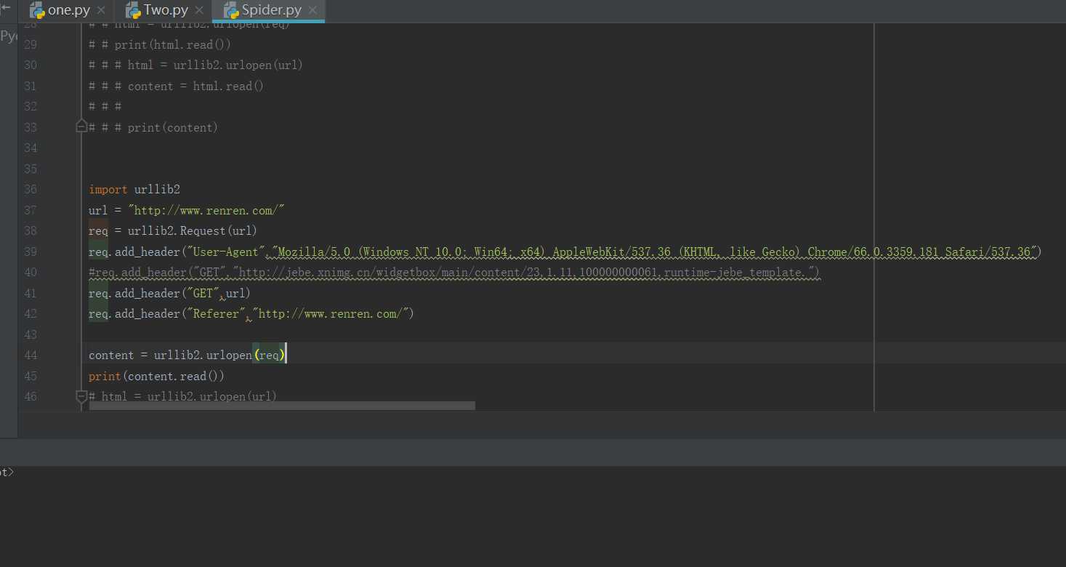The width and height of the screenshot is (1066, 567).
Task: Select the Spider.py tab
Action: (x=270, y=10)
